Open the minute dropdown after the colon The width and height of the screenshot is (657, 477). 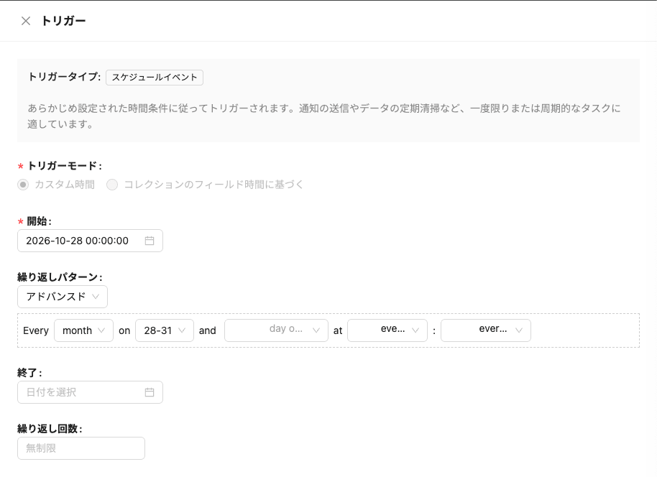[x=486, y=330]
